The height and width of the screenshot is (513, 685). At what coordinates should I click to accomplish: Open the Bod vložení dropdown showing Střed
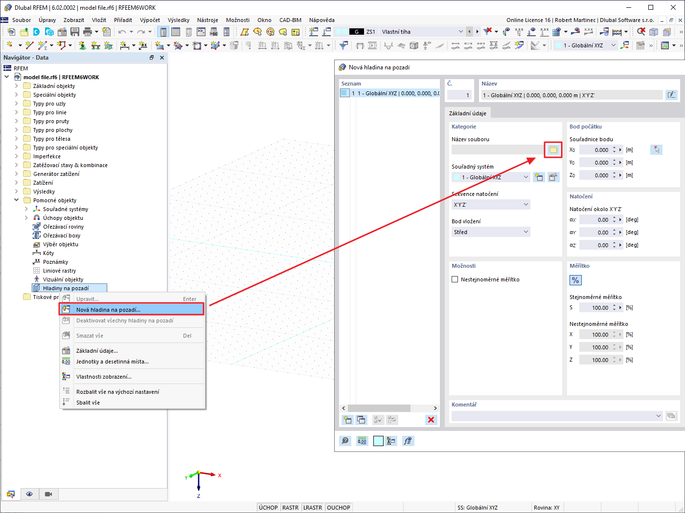491,232
